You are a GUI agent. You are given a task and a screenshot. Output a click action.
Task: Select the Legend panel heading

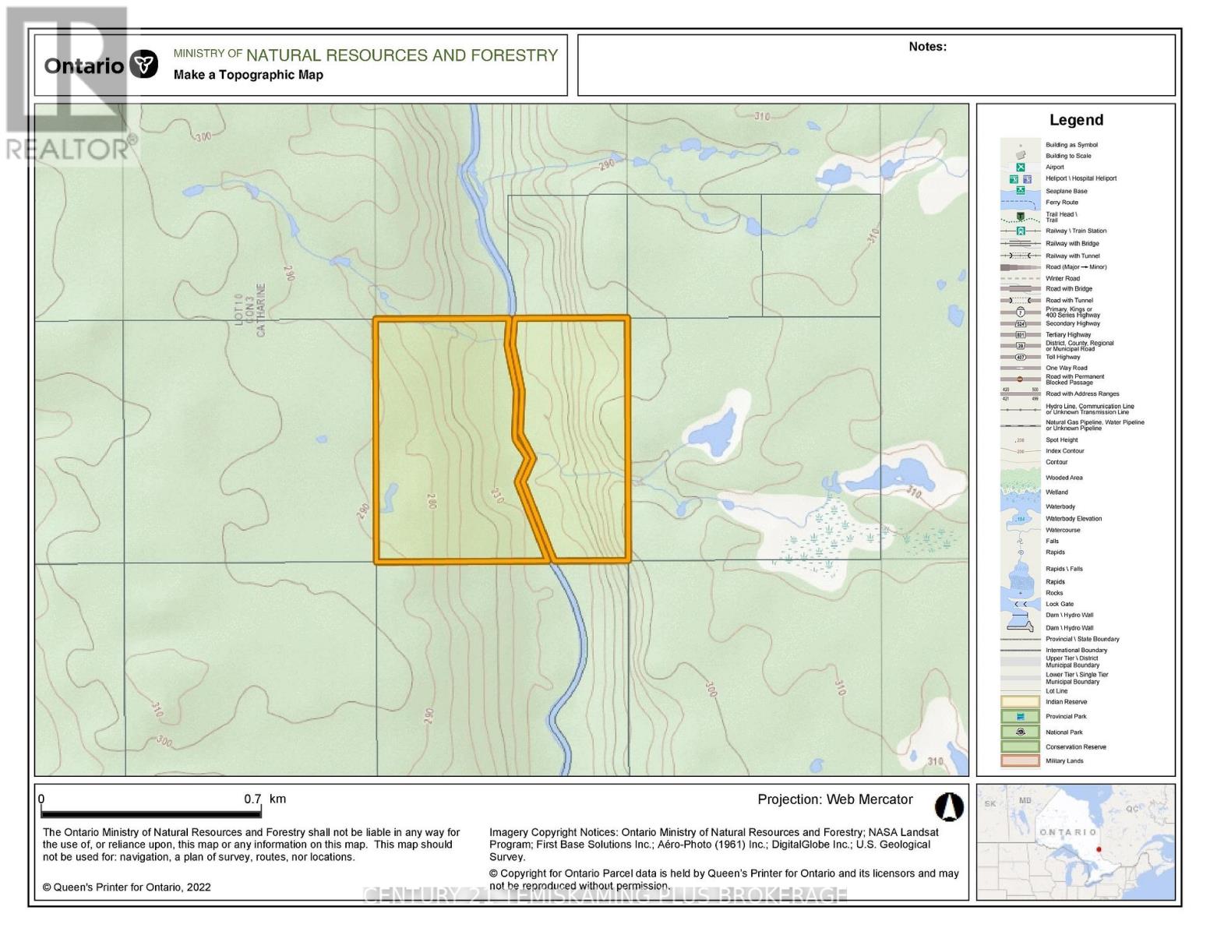[1078, 120]
